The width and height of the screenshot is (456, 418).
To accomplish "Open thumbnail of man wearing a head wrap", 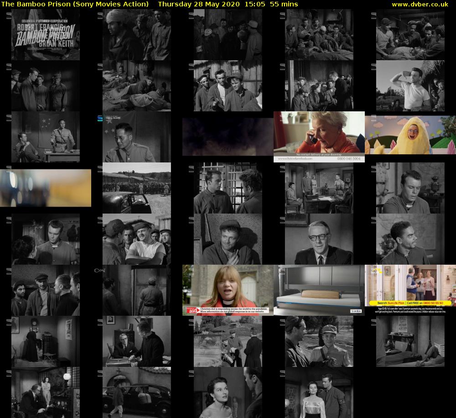I will 137,35.
